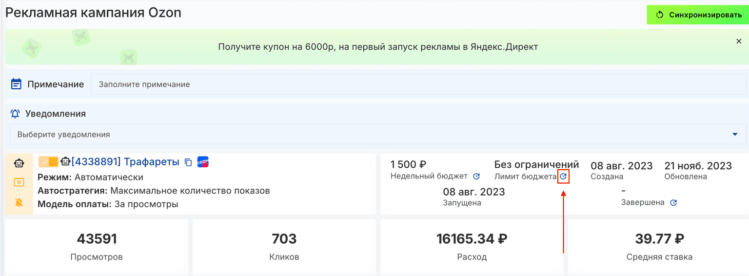
Task: Click the Ozon marketplace logo icon
Action: (203, 162)
